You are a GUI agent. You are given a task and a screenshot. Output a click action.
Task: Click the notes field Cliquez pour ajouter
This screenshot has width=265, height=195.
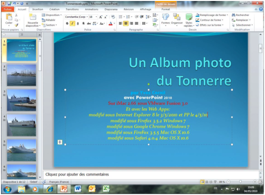click(151, 175)
